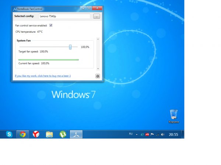Click the System Fan speed slider thumb
Screen dimensions: 221x165
pos(70,47)
